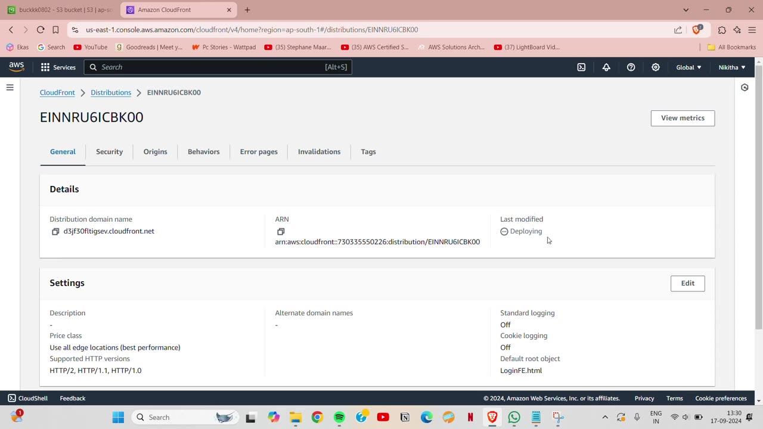Reload the page

[x=41, y=29]
